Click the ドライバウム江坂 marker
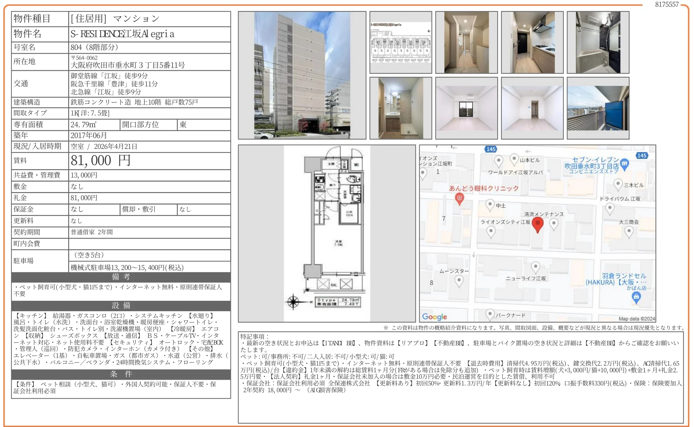 [x=610, y=207]
